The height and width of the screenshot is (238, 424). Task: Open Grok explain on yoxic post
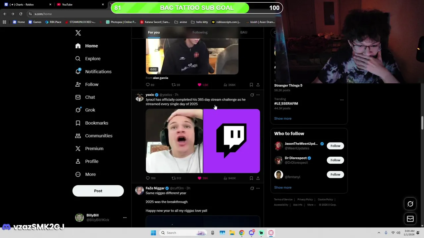pos(252,95)
